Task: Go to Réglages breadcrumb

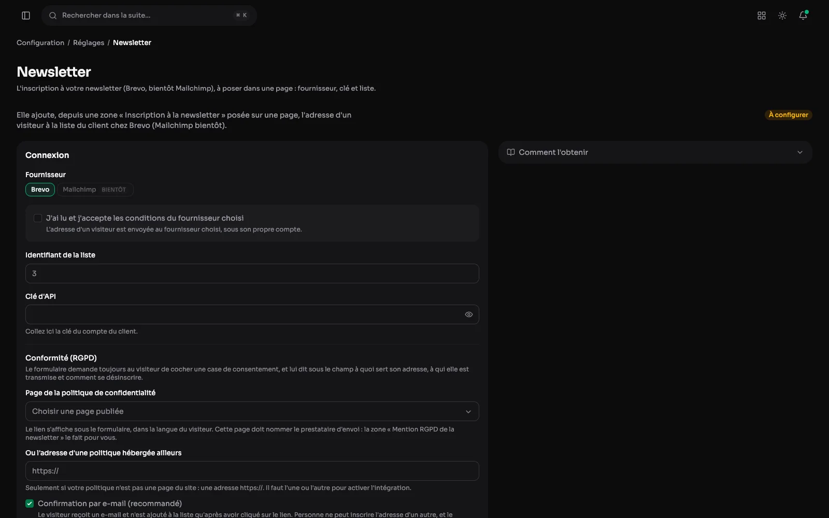Action: coord(89,42)
